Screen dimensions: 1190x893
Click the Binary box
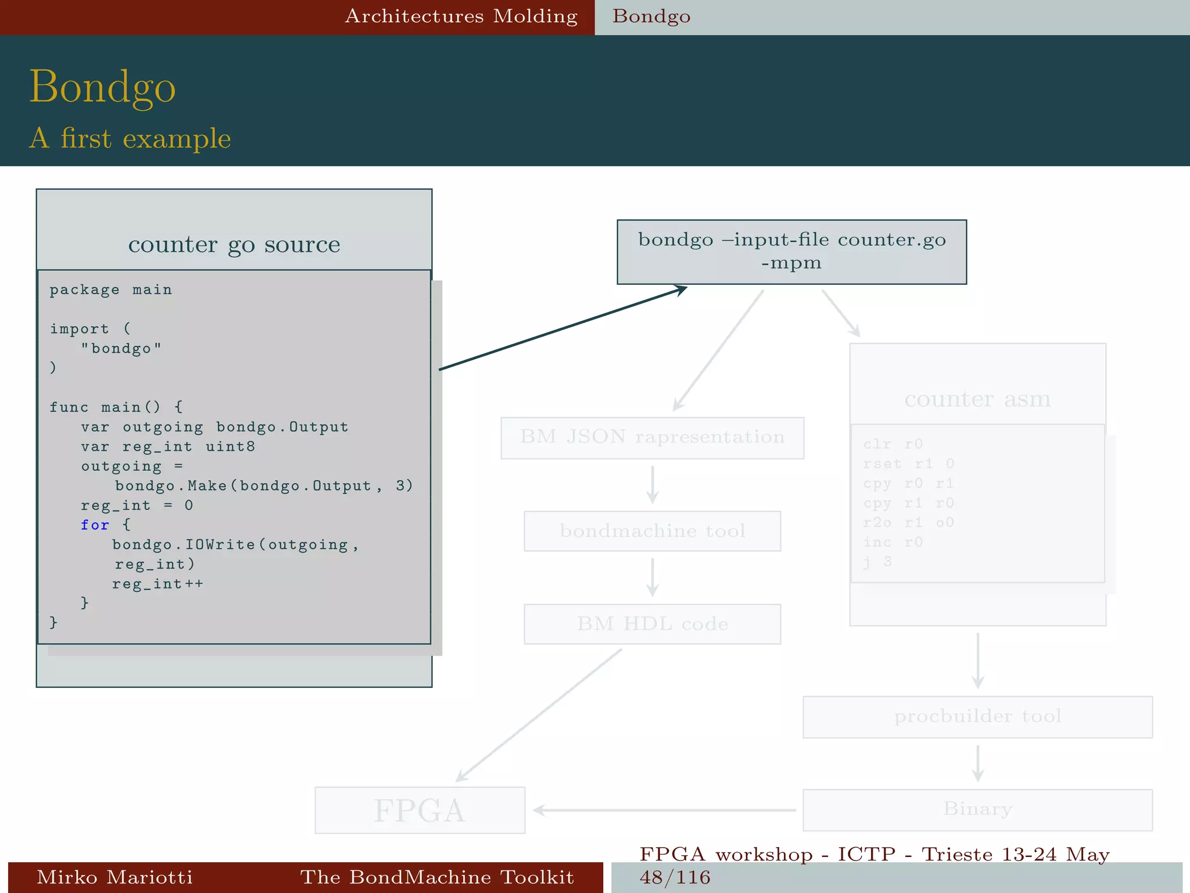click(x=977, y=809)
